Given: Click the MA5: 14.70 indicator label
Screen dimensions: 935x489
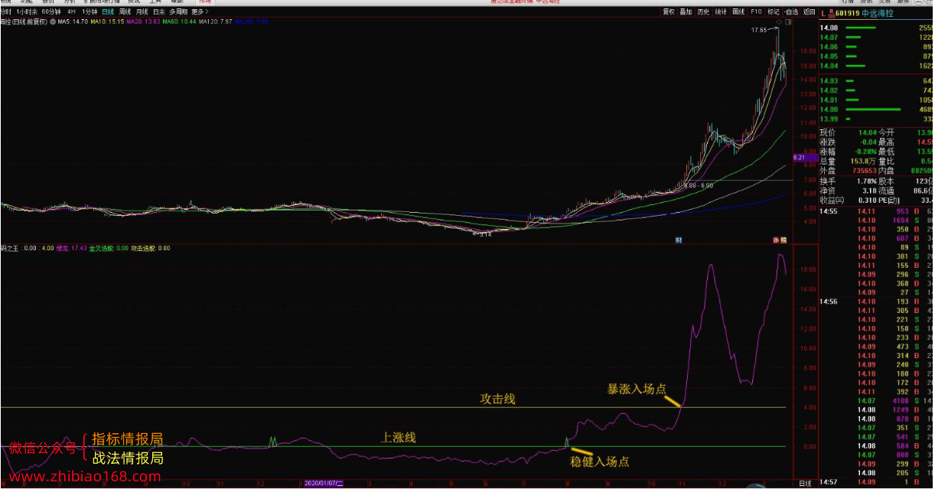Looking at the screenshot, I should (73, 22).
